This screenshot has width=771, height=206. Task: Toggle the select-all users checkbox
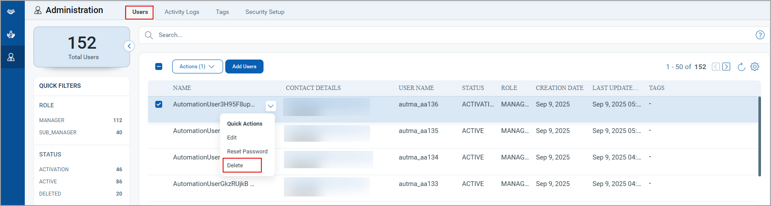pos(159,66)
